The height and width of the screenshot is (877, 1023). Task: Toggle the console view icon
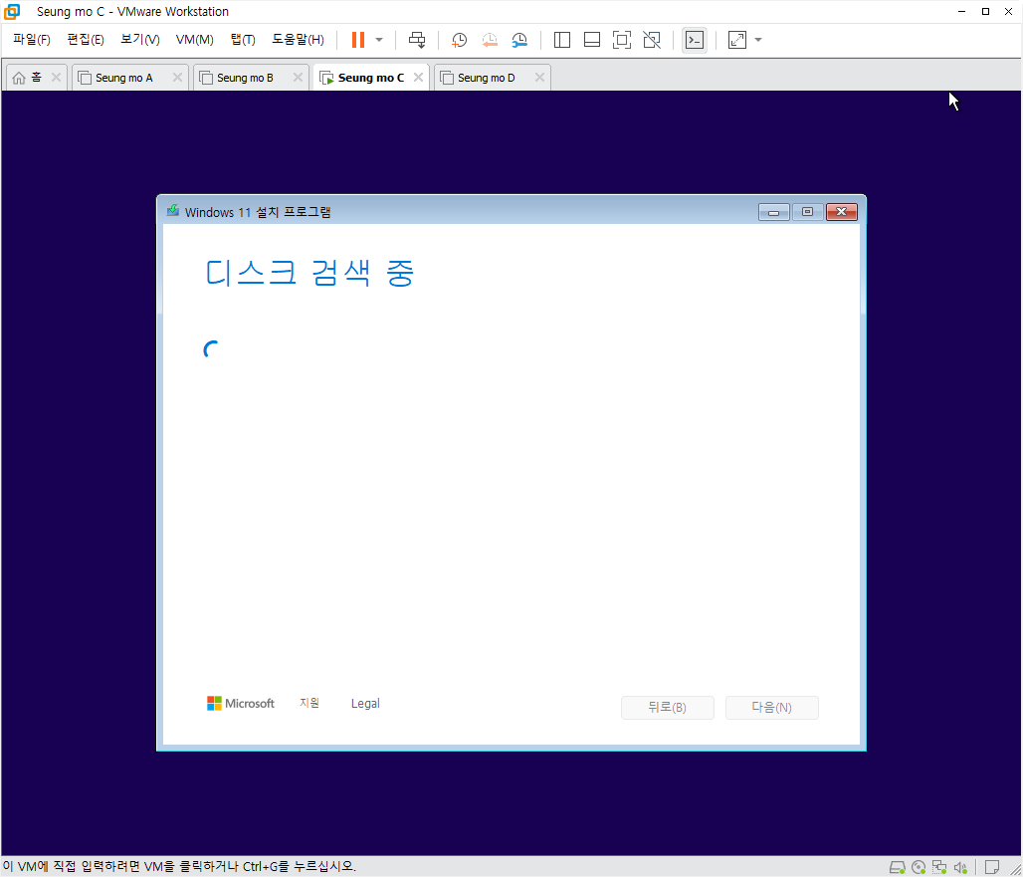695,40
